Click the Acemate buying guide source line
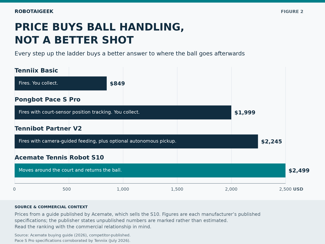This screenshot has width=325, height=244. (73, 235)
